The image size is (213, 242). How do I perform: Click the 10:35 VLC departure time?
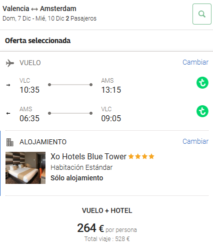coord(29,90)
